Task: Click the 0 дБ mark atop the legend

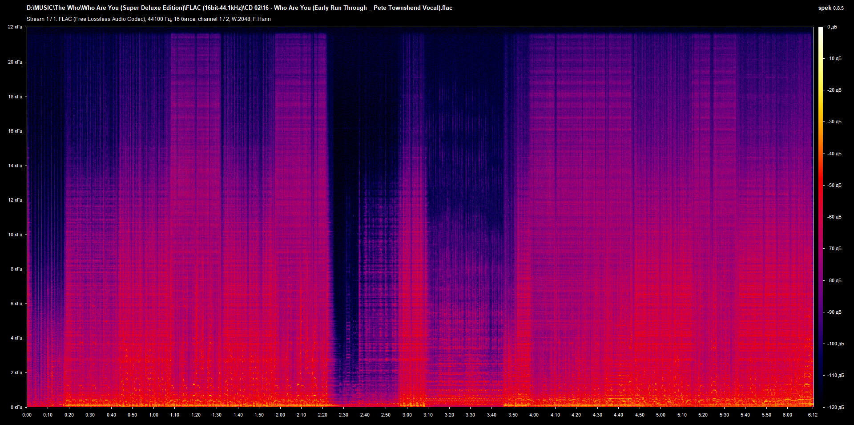Action: (x=833, y=26)
